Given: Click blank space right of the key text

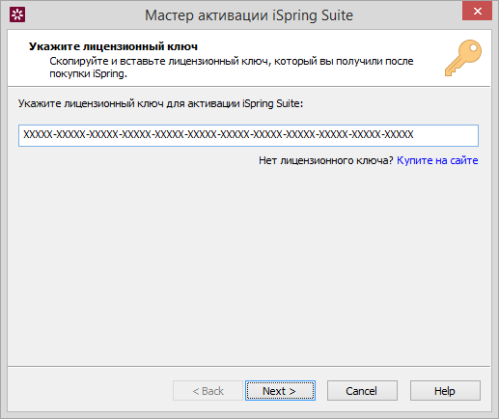Looking at the screenshot, I should tap(446, 135).
